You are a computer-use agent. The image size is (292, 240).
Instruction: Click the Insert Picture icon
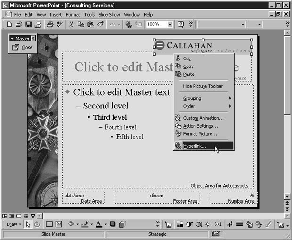click(x=168, y=224)
